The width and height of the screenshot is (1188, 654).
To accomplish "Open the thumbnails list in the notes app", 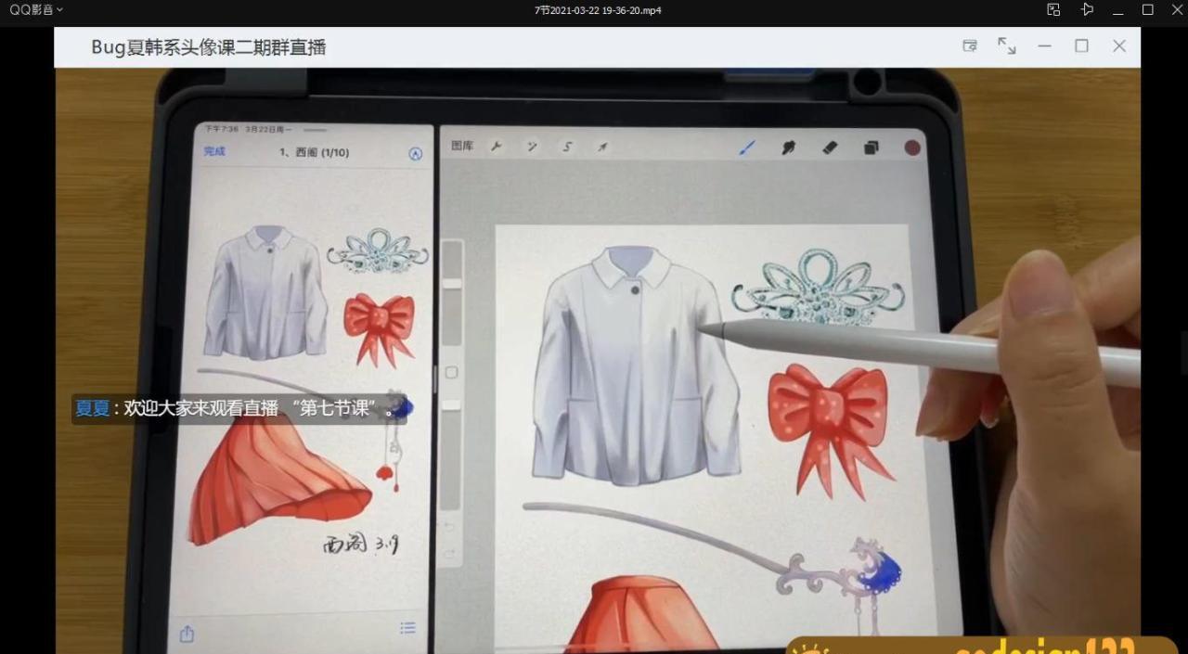I will [407, 627].
